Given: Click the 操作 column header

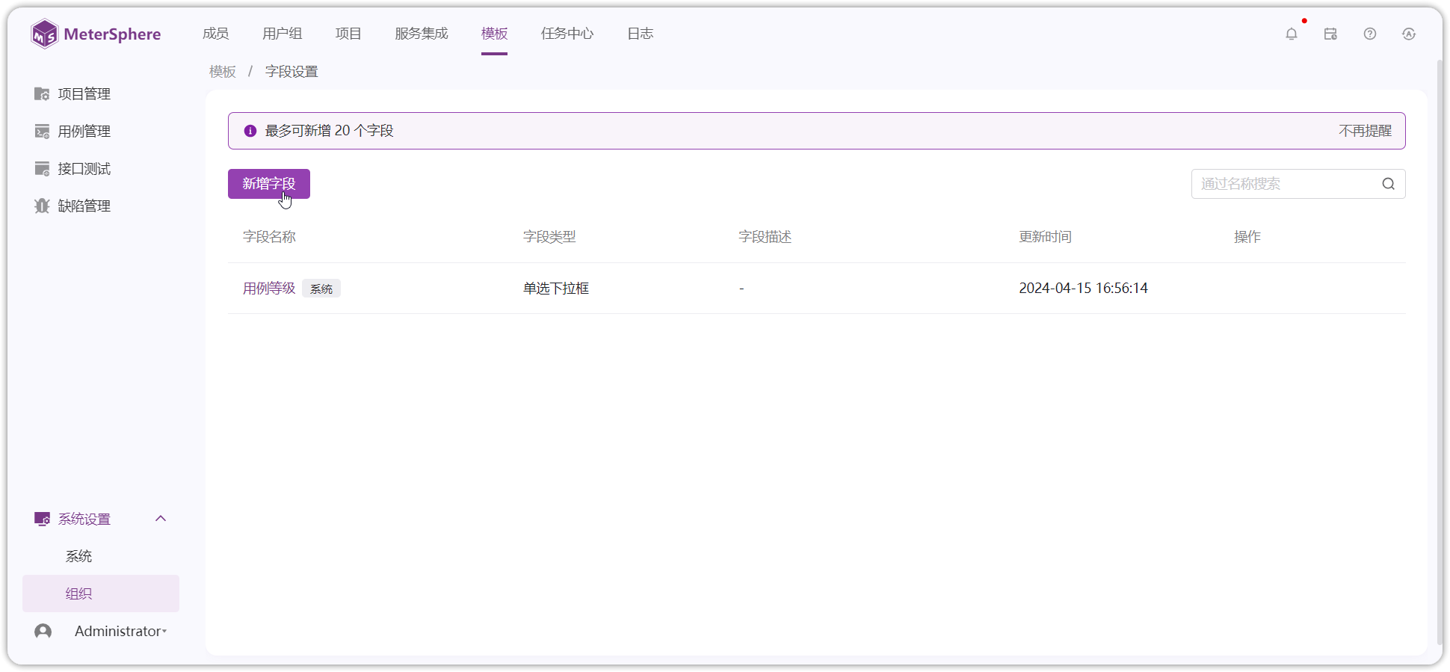Looking at the screenshot, I should [x=1247, y=237].
